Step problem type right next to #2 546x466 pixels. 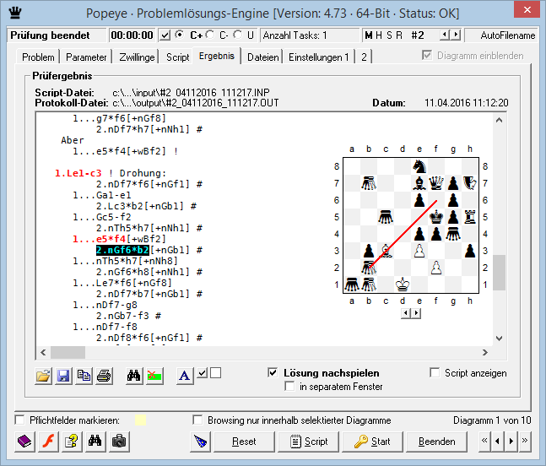coord(457,35)
